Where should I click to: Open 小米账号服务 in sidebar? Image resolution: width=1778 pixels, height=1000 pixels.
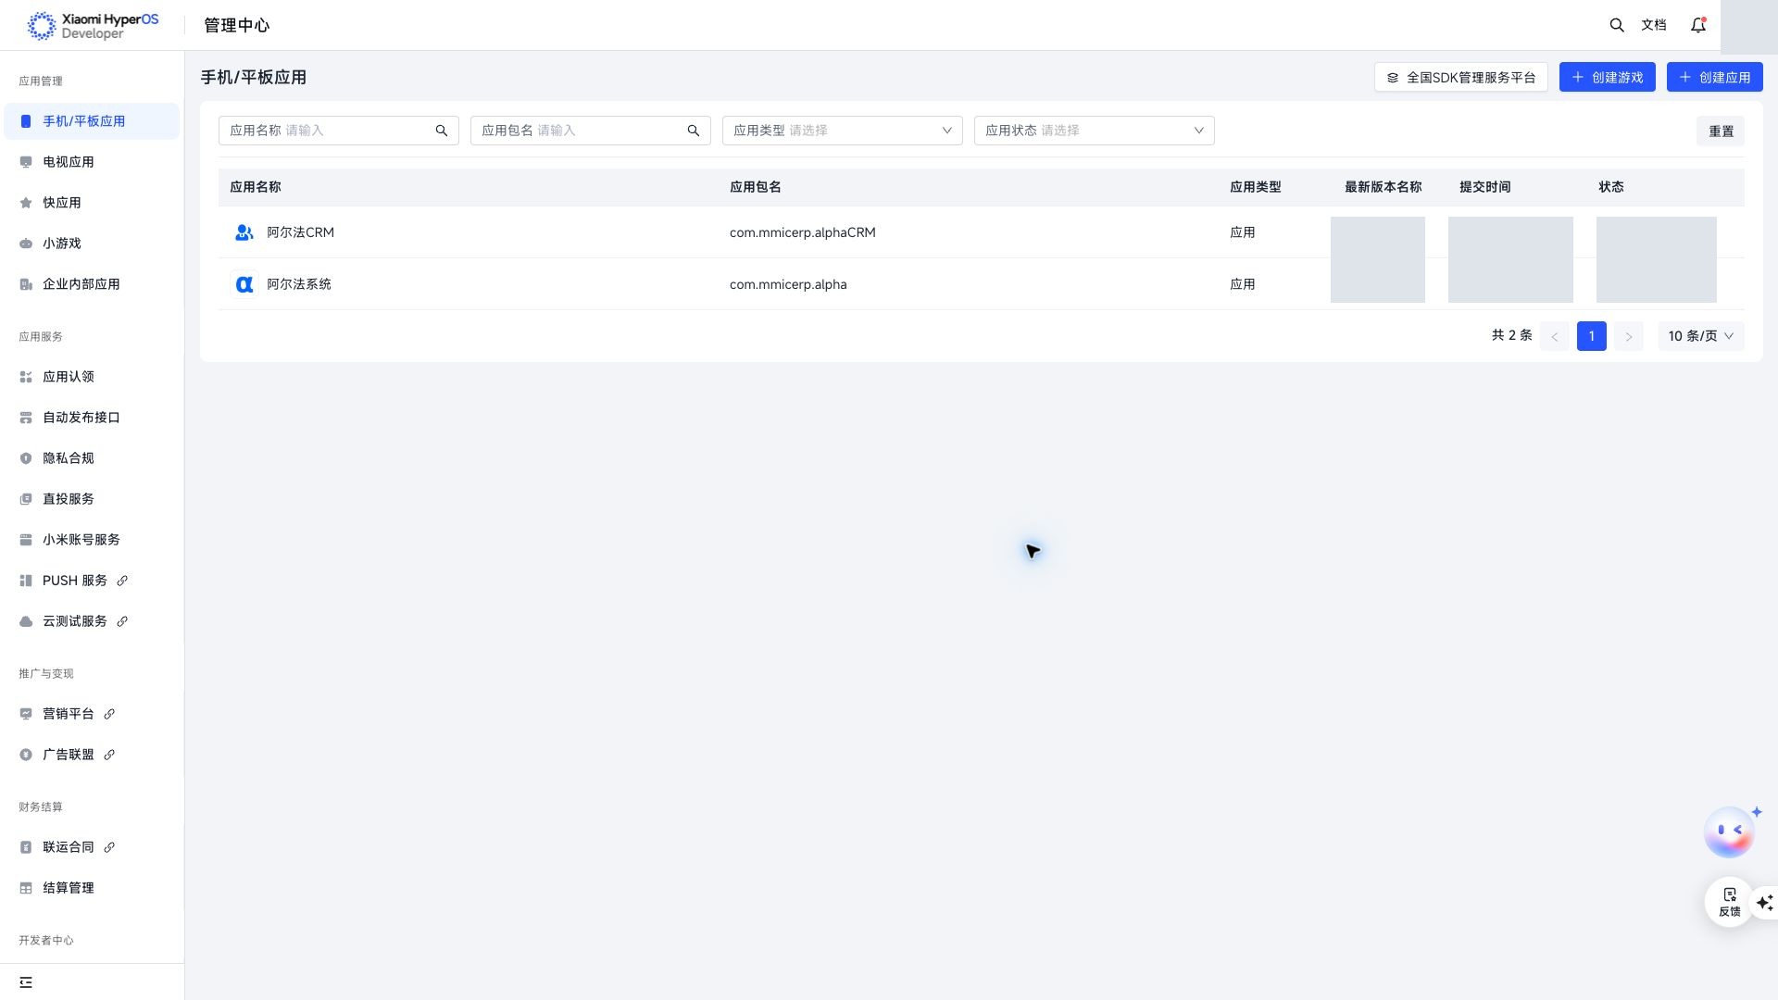click(x=92, y=540)
